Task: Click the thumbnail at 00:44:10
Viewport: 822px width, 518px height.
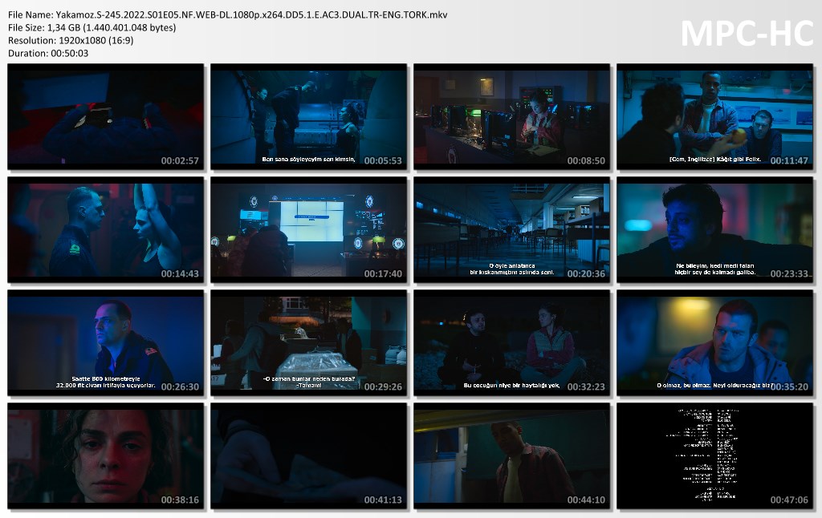Action: 512,455
